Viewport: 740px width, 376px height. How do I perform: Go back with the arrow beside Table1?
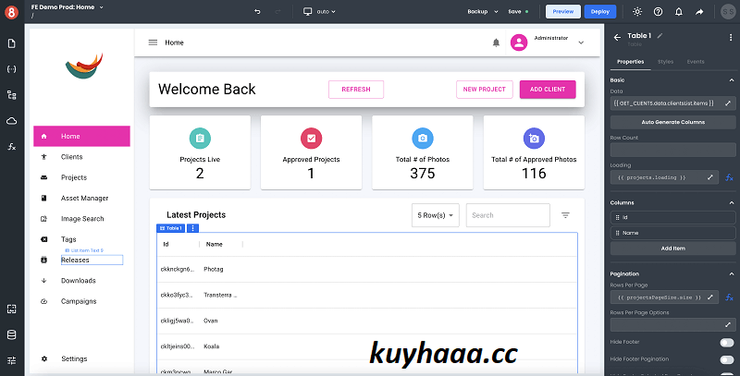pos(617,37)
